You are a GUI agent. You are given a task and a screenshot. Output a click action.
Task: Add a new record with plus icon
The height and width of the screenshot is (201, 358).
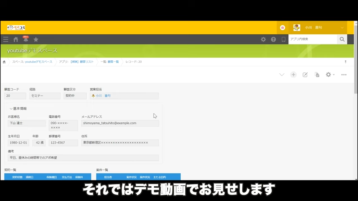pos(293,75)
